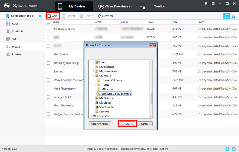Click the Add toolbar button
The image size is (239, 152).
(x=53, y=16)
